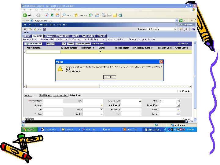Click the Internet Explorer Back arrow icon
Viewport: 220px width, 165px height.
25,15
